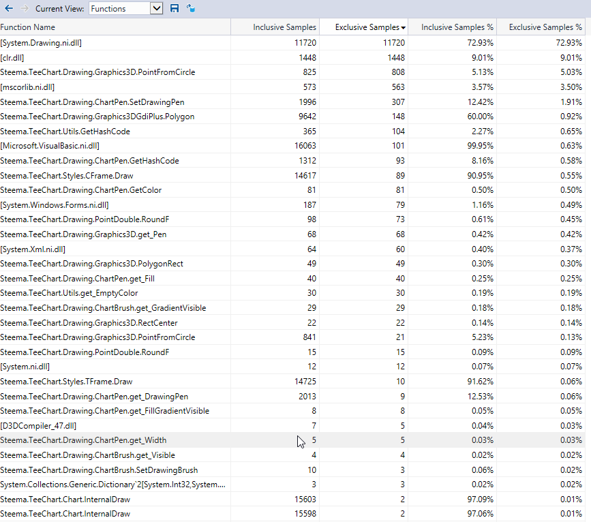The image size is (591, 522).
Task: Click inclusive percentage value 60.00%
Action: click(480, 117)
